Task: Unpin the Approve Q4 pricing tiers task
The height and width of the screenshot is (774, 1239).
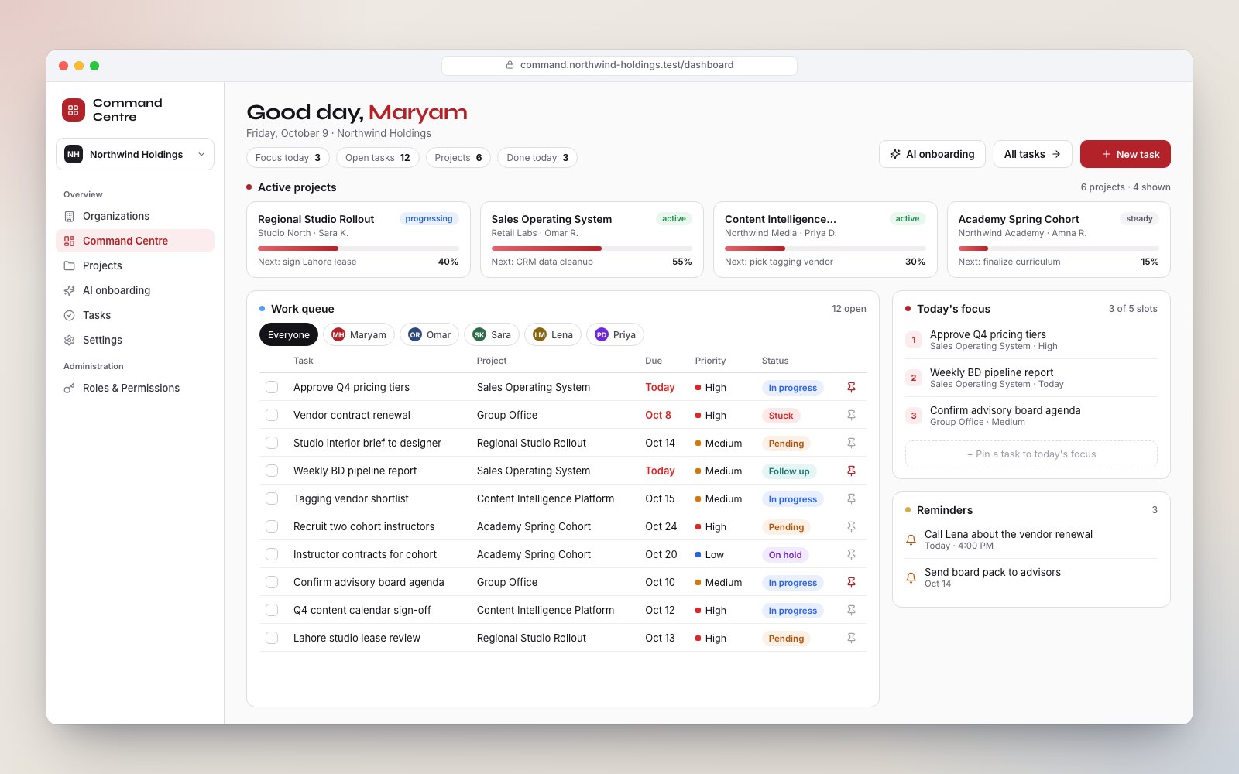Action: [851, 387]
